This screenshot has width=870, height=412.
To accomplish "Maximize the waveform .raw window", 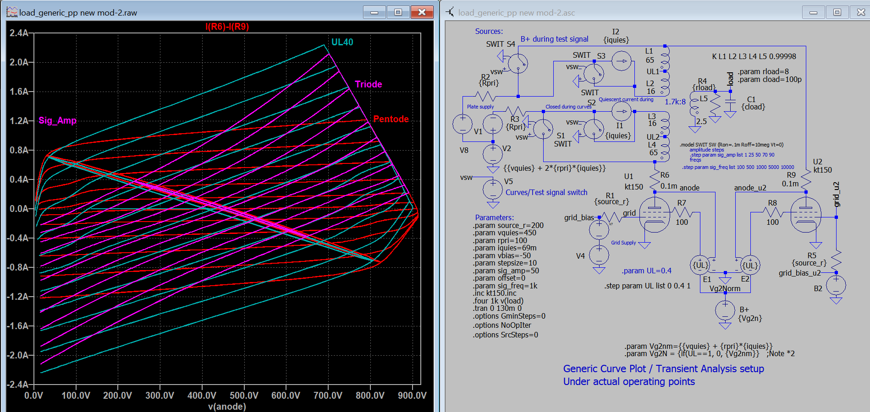I will click(x=398, y=12).
